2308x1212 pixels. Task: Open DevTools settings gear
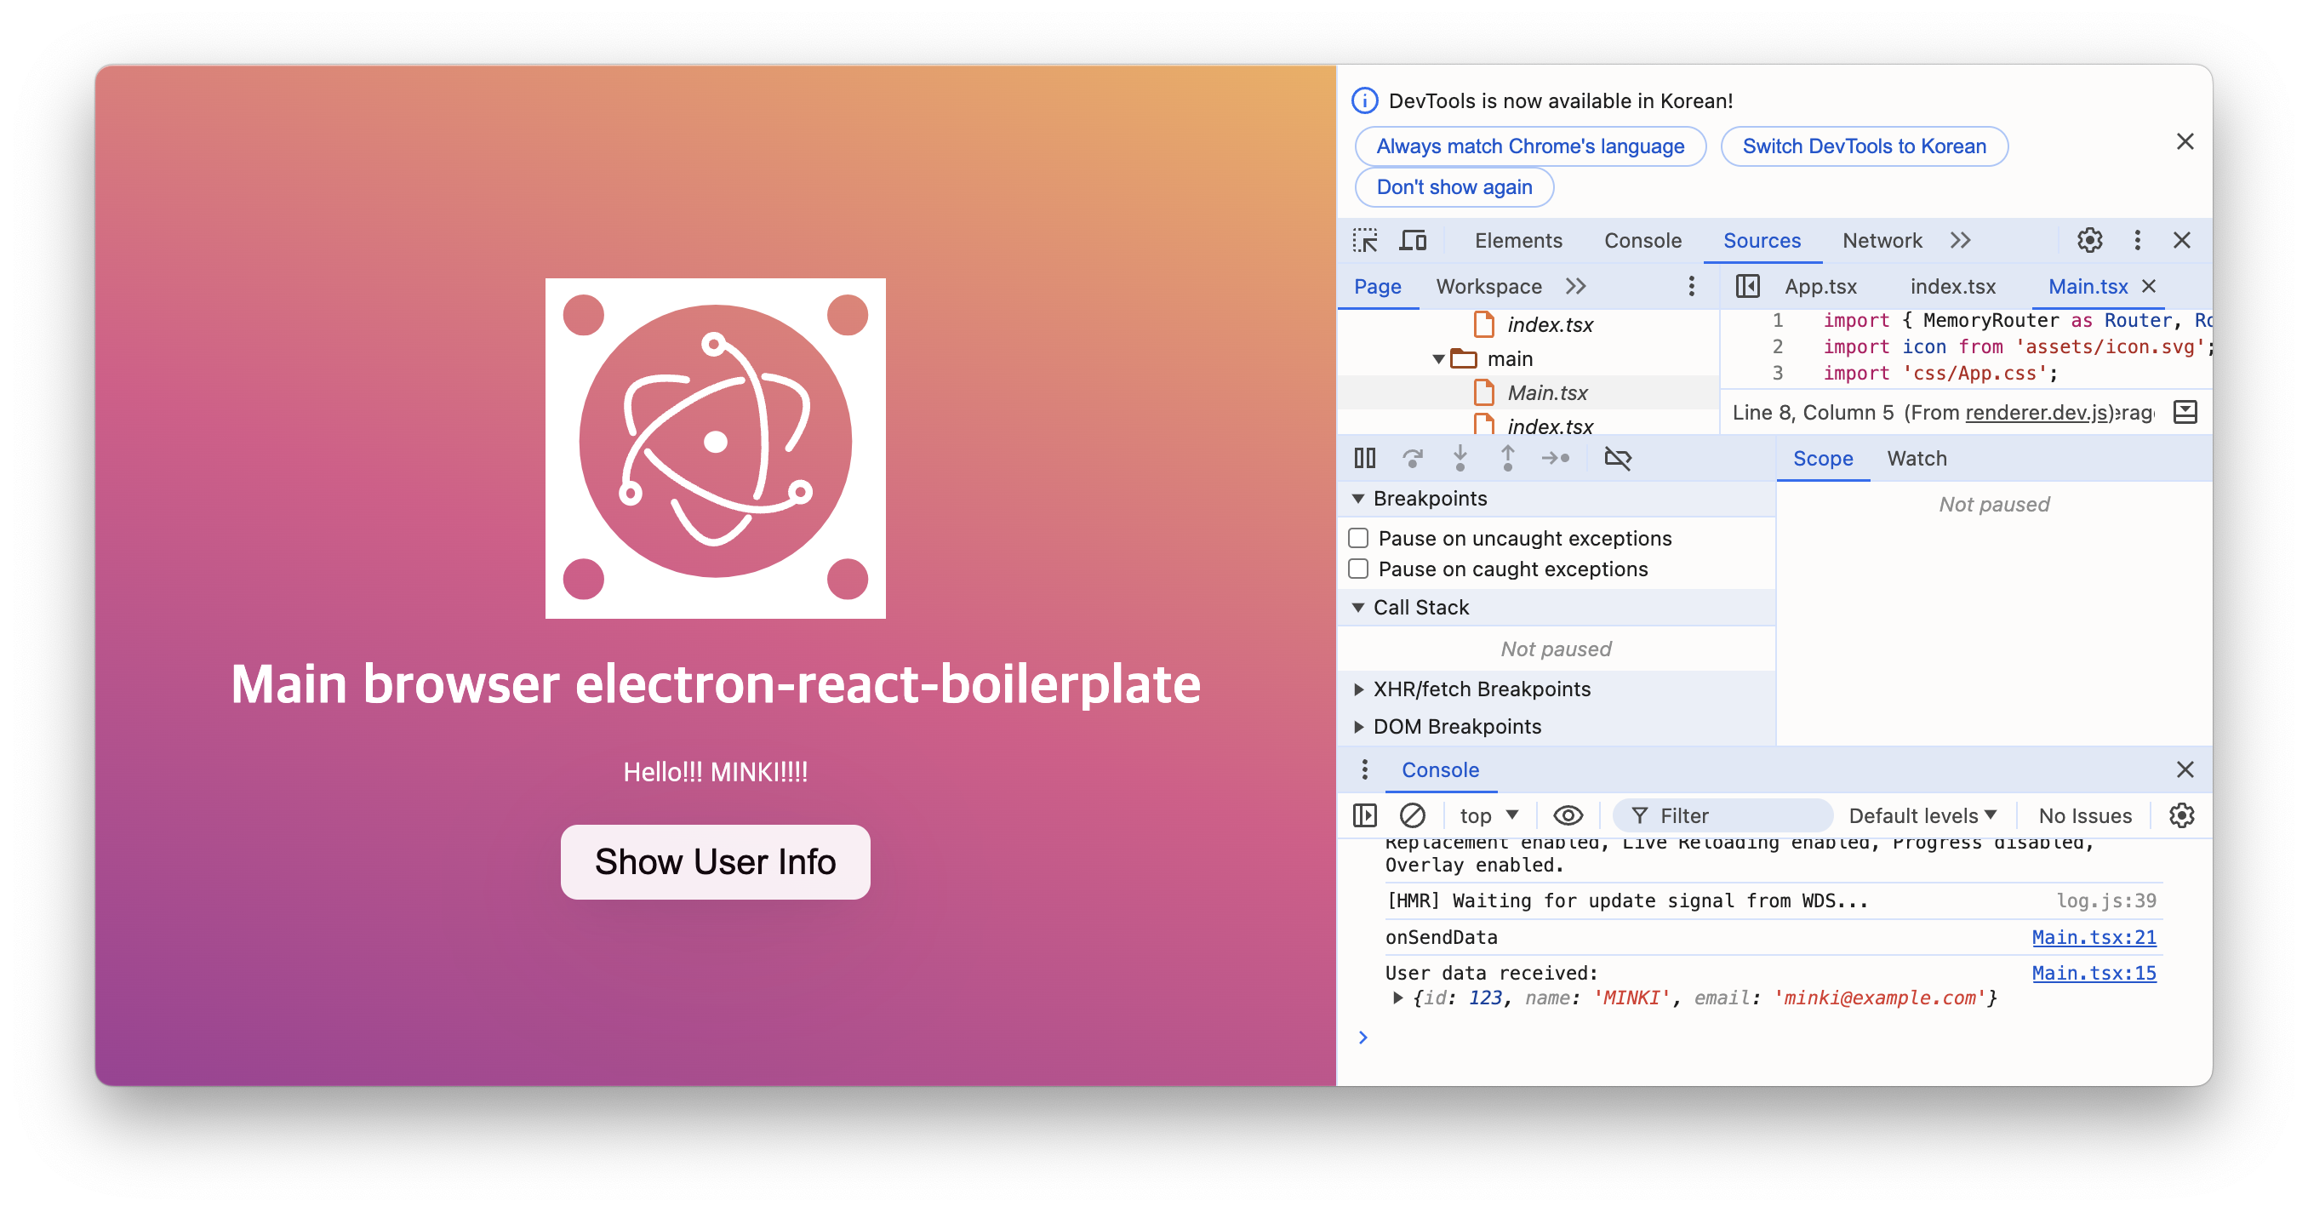point(2089,240)
